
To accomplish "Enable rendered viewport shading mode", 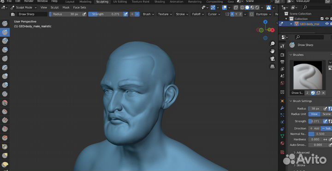I will tap(257, 8).
